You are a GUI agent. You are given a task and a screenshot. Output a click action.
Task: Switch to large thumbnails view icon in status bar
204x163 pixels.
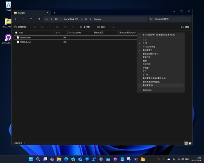click(x=190, y=143)
